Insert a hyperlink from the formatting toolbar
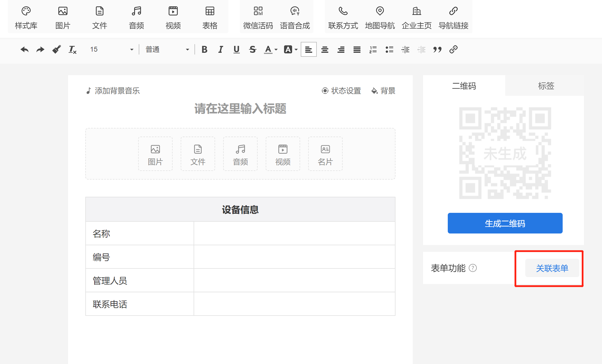This screenshot has width=602, height=364. click(454, 50)
